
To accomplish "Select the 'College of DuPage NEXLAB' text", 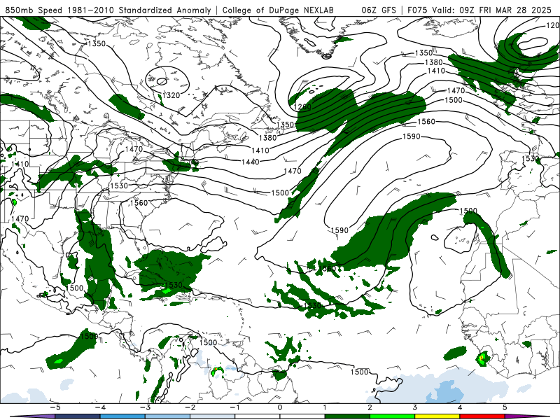I will click(278, 10).
